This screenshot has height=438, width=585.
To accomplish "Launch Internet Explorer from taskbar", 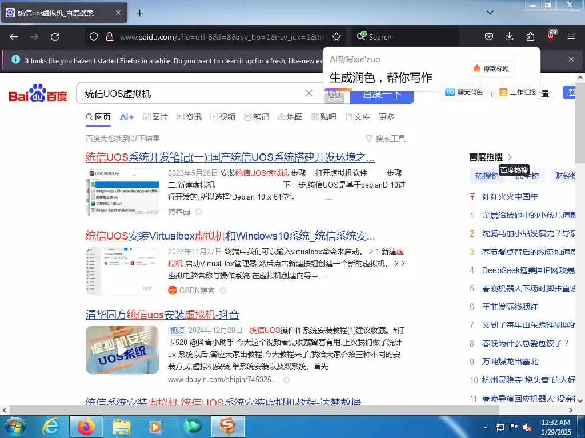I will click(x=50, y=427).
